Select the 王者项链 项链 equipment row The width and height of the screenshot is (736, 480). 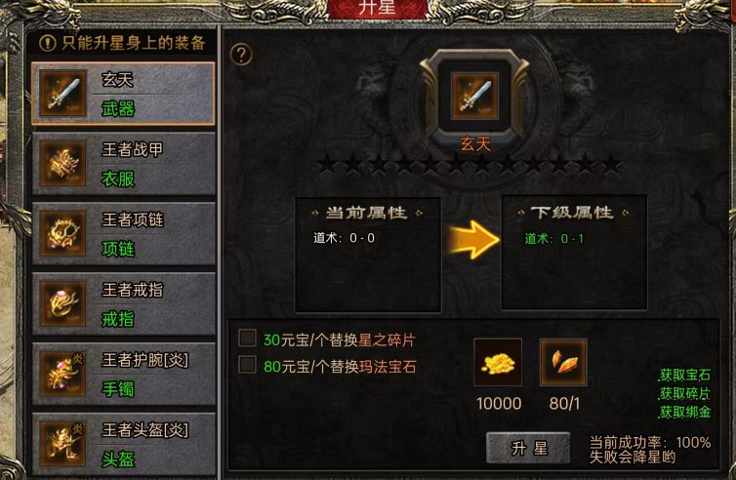click(123, 234)
